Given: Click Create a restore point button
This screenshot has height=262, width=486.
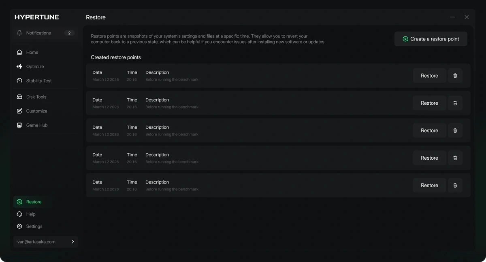Looking at the screenshot, I should 431,39.
